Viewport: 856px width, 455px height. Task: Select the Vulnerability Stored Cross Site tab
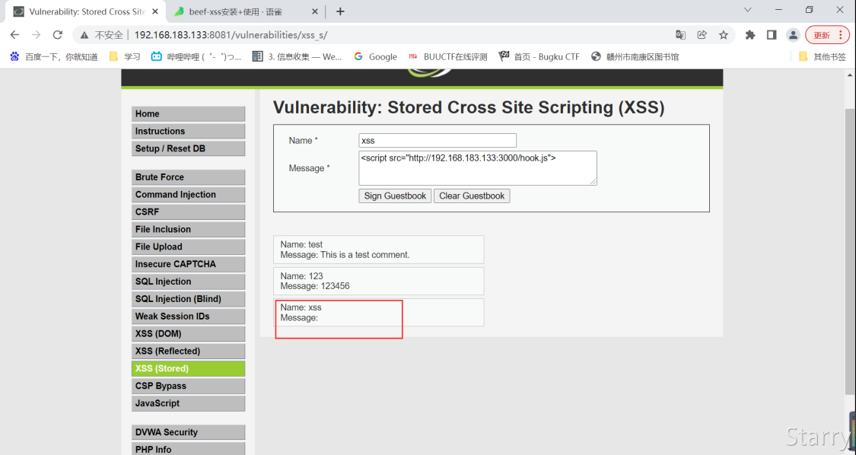click(x=86, y=11)
